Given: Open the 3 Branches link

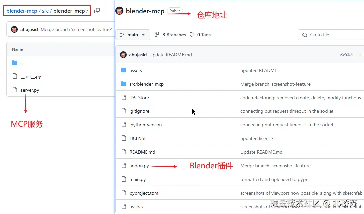Looking at the screenshot, I should tap(174, 35).
